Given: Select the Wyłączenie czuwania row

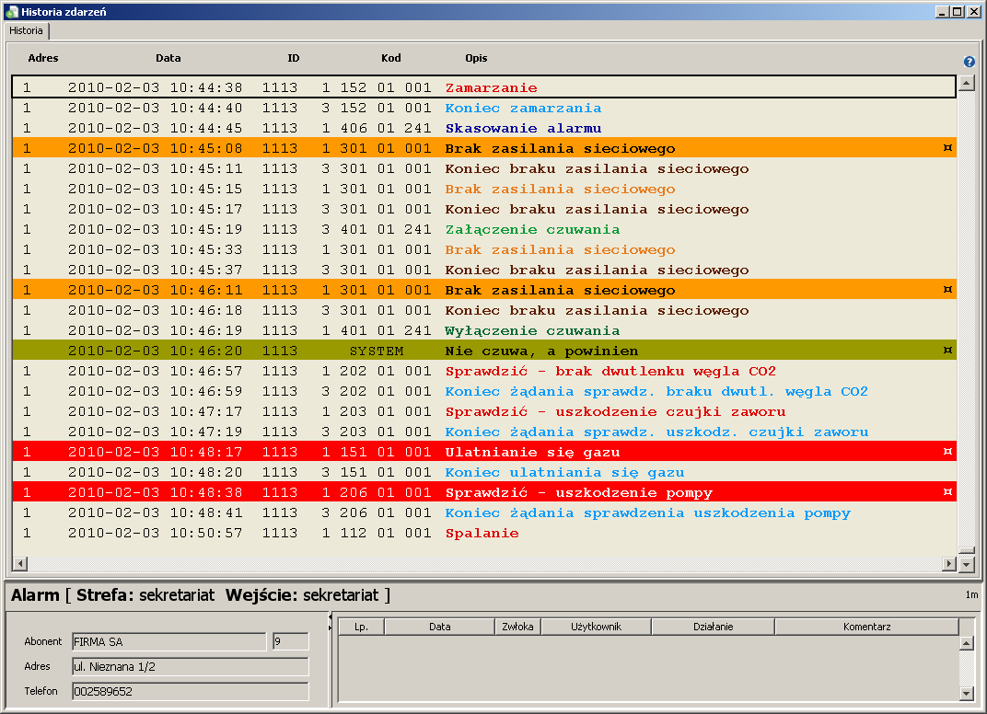Looking at the screenshot, I should coord(484,330).
